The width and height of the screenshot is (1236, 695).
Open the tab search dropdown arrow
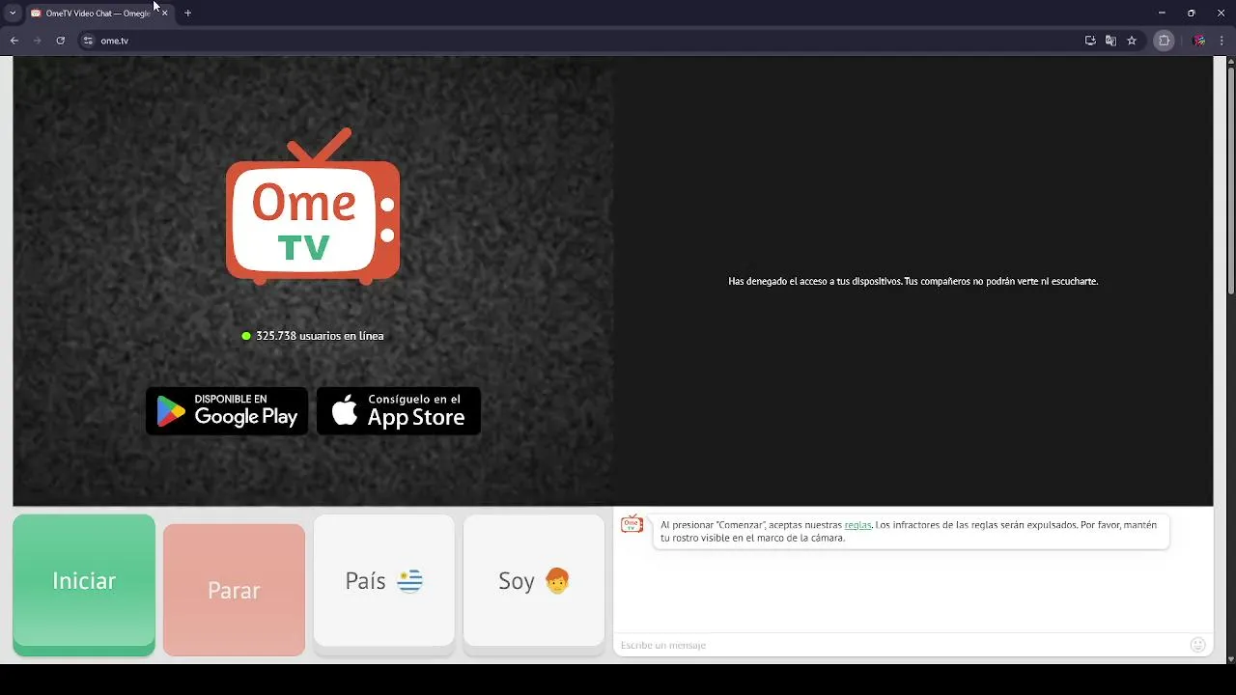click(x=12, y=14)
